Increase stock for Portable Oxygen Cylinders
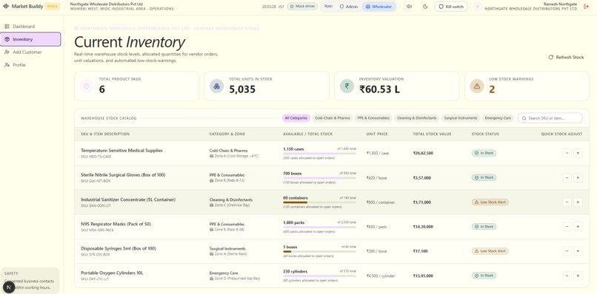This screenshot has width=597, height=294. 578,276
